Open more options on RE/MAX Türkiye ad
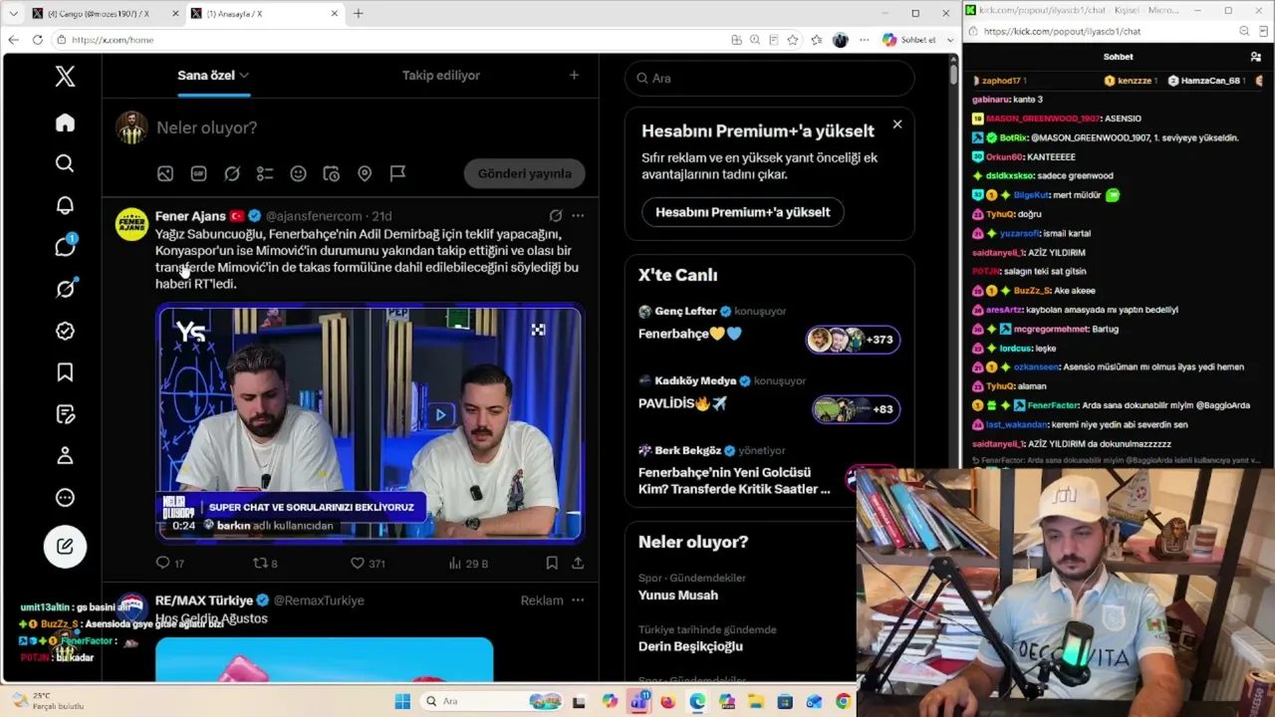This screenshot has height=717, width=1275. [578, 600]
